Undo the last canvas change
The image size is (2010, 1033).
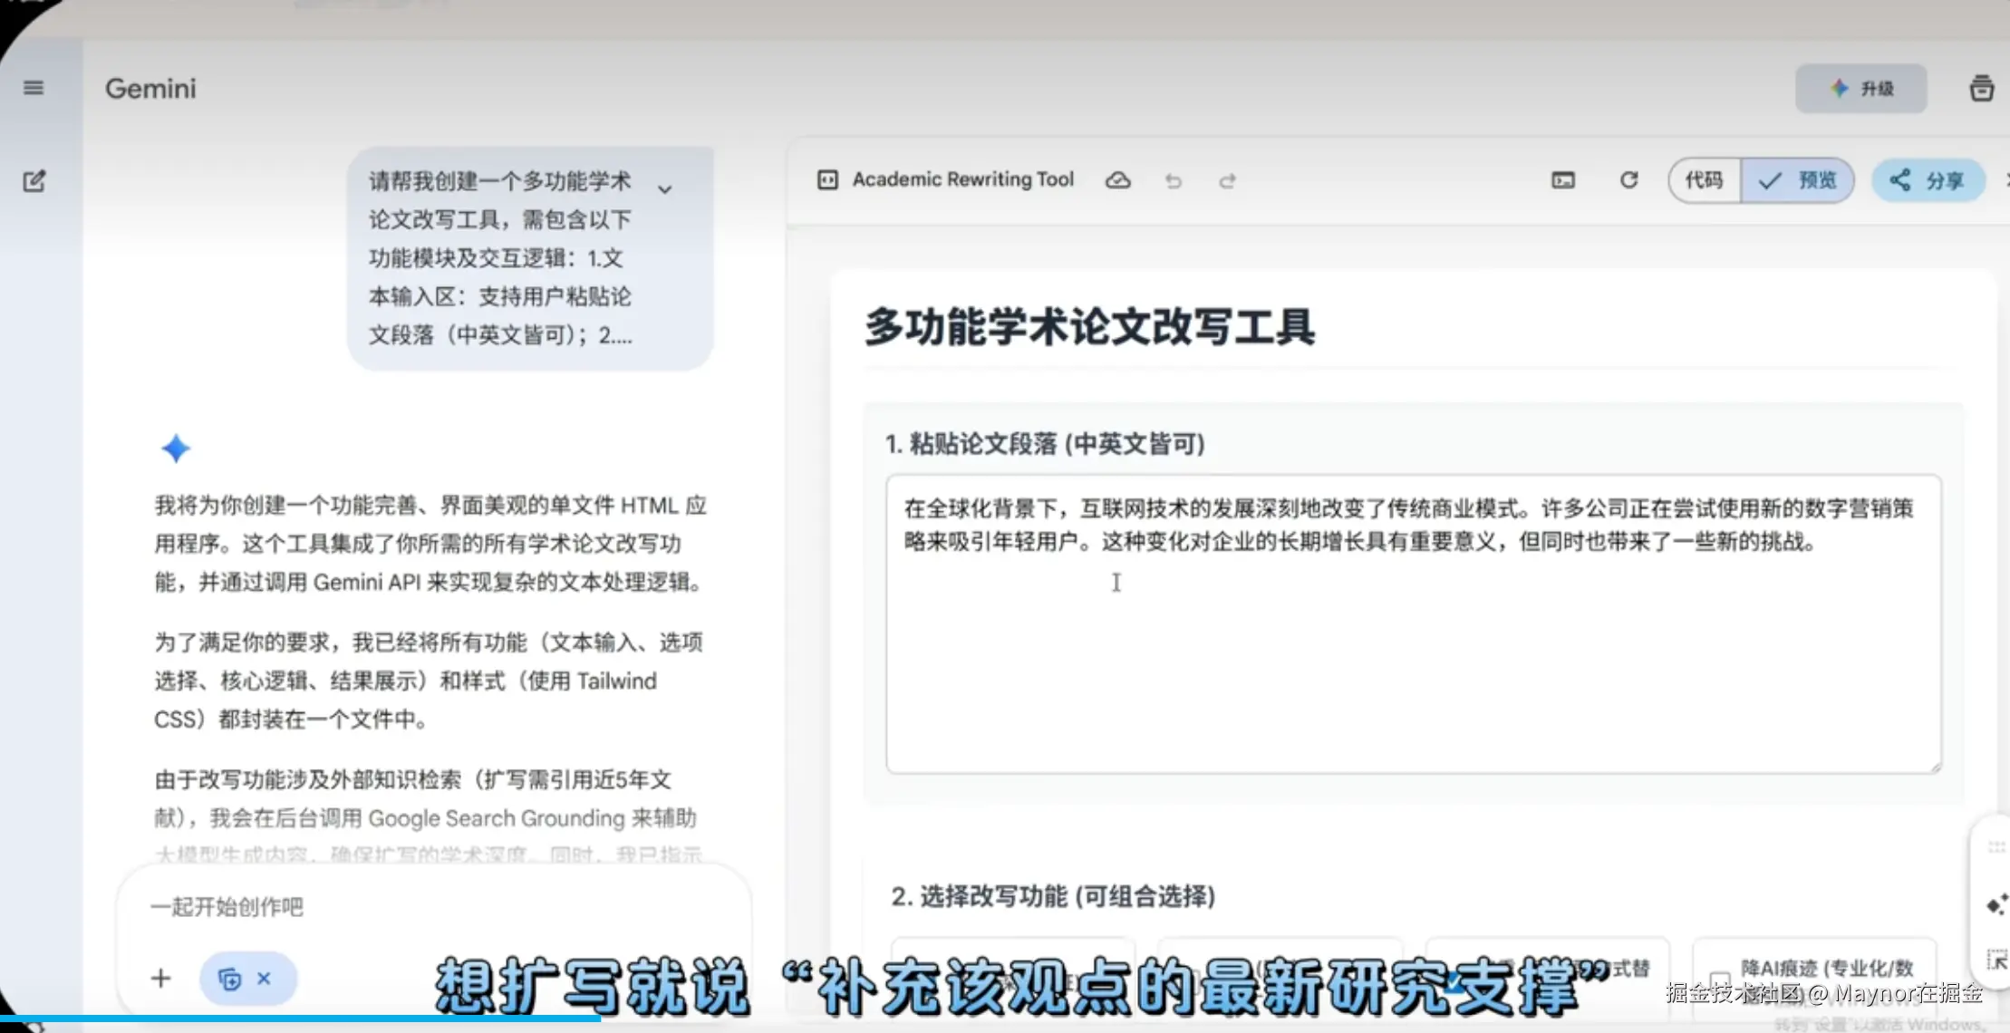coord(1174,181)
